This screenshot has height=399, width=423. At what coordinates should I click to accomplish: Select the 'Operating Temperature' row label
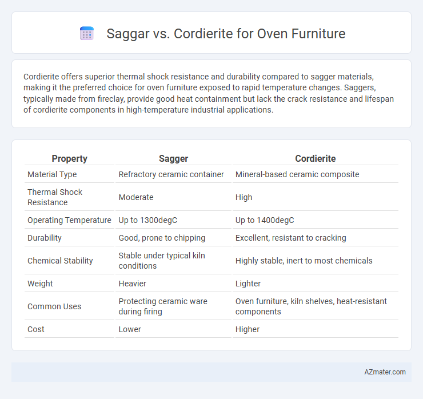click(69, 220)
